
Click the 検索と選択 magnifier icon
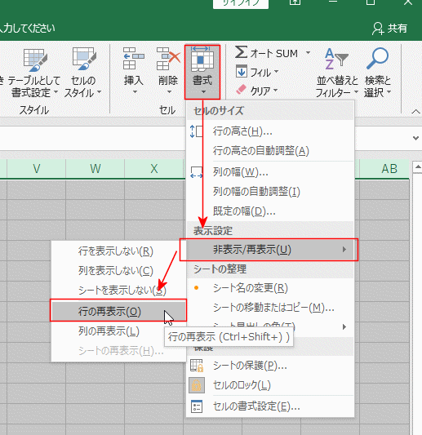coord(377,58)
